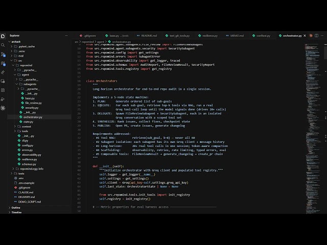Open the Claude starburst icon in activity bar
Screen dimensions: 327x245
pyautogui.click(x=3, y=108)
